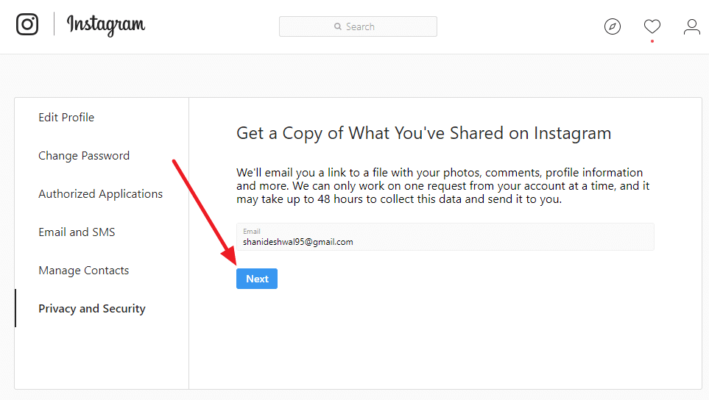Open your profile via the person icon
The width and height of the screenshot is (709, 400).
click(x=691, y=26)
